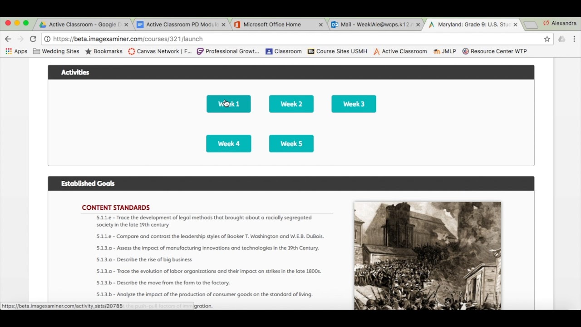Open the Course Sites USMH bookmark
Viewport: 581px width, 327px height.
click(337, 51)
